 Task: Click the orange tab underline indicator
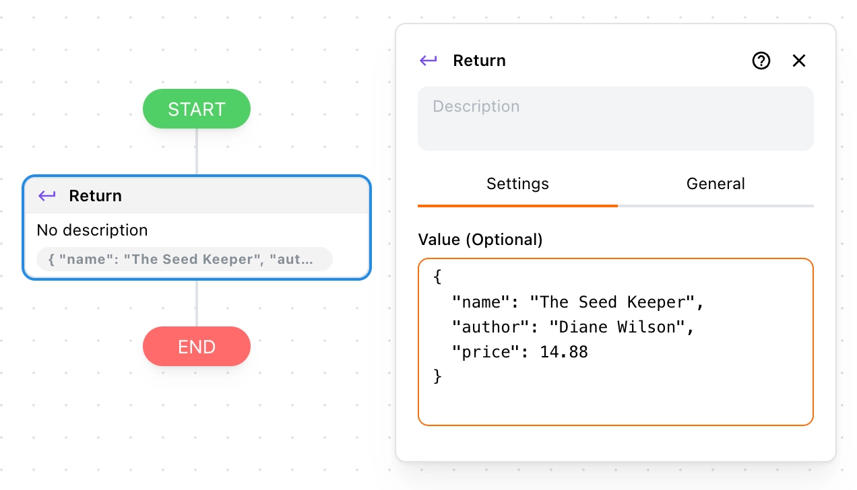[x=517, y=204]
